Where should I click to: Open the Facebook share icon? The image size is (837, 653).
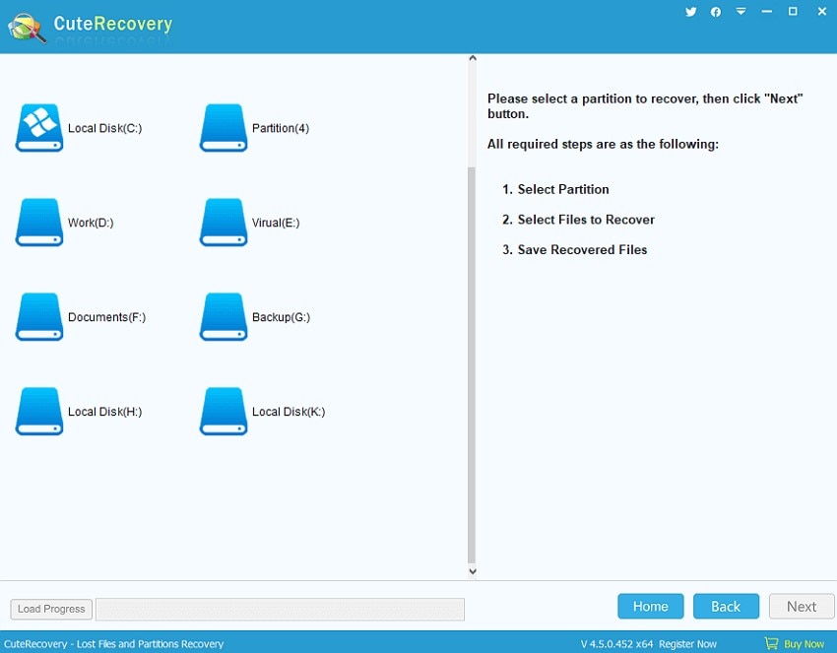[x=716, y=12]
